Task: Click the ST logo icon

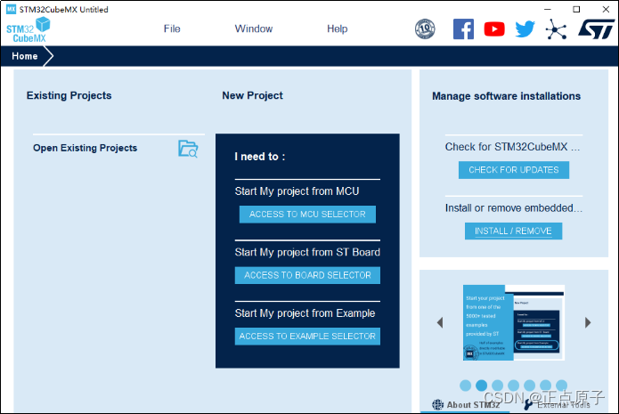Action: pos(597,29)
